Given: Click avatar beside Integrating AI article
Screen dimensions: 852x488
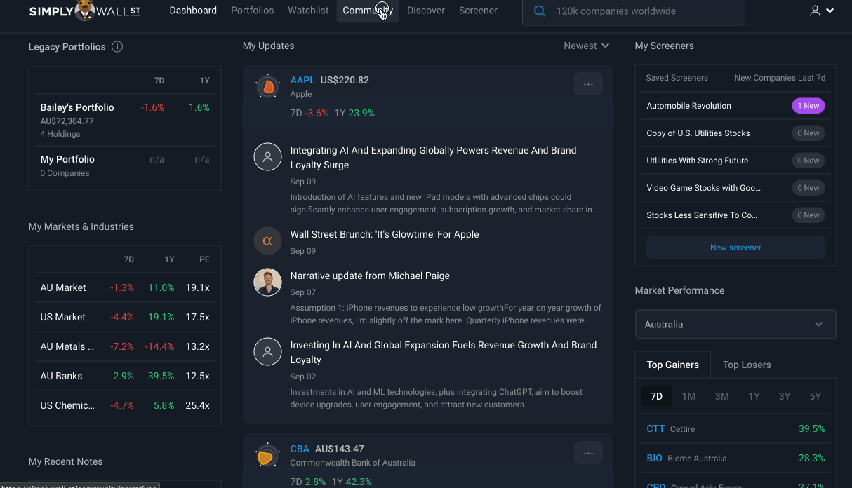Looking at the screenshot, I should pos(267,158).
